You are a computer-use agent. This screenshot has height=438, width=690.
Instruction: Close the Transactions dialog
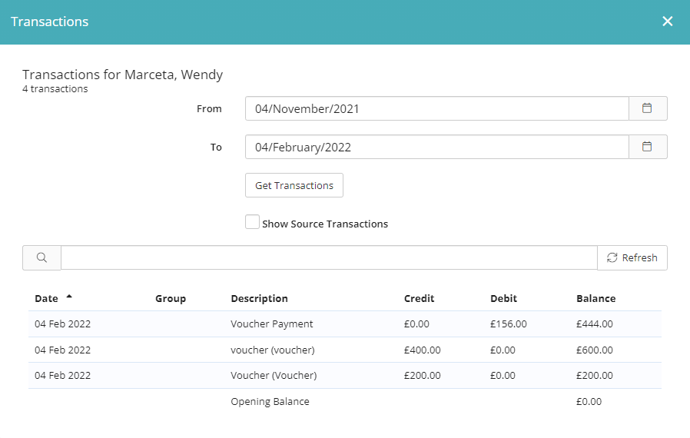point(667,22)
